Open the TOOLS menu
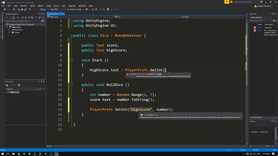The image size is (278, 156). click(56, 6)
